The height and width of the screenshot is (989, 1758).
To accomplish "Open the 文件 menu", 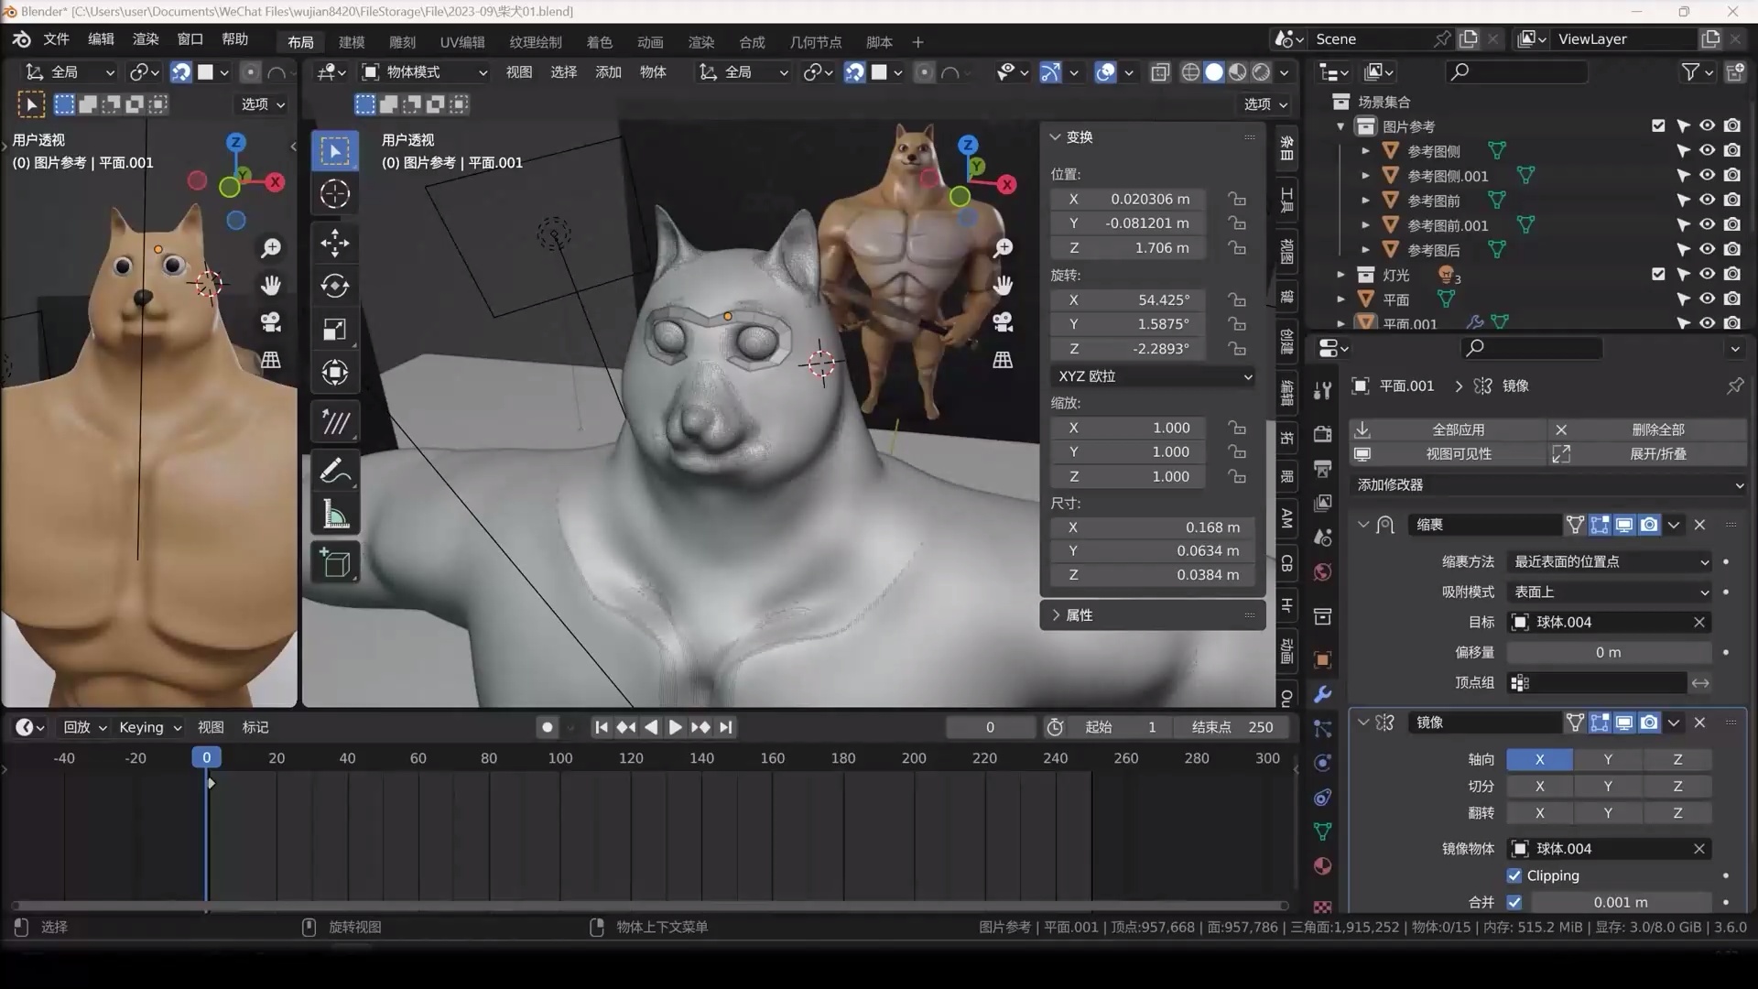I will tap(56, 39).
